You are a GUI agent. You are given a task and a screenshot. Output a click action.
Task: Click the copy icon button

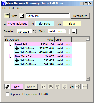(44, 87)
